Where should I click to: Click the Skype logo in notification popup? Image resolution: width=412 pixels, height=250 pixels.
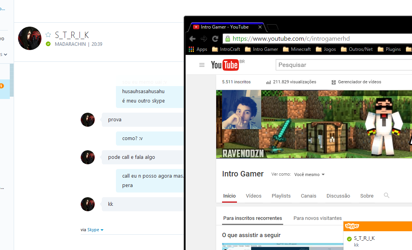click(x=352, y=226)
